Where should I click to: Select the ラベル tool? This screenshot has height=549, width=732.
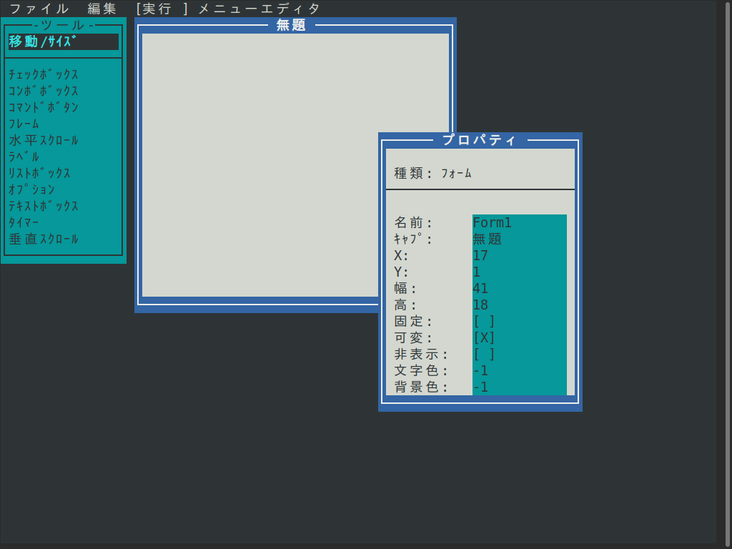(x=24, y=157)
